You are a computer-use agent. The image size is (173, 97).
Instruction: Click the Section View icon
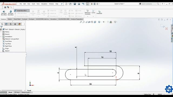[x=89, y=22]
